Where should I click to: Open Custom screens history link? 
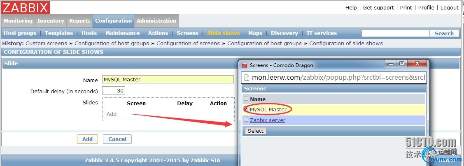(47, 44)
